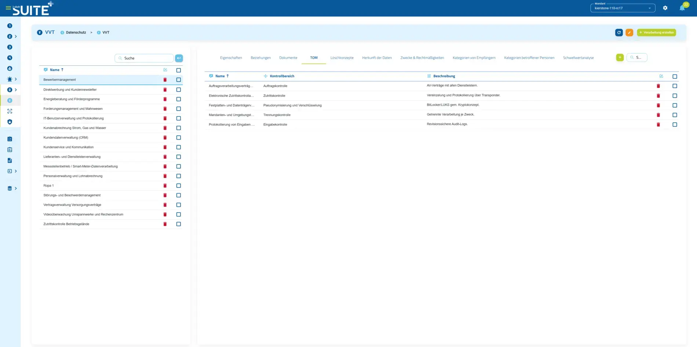Switch to the Herkunft der Daten tab
Image resolution: width=697 pixels, height=347 pixels.
coord(377,58)
